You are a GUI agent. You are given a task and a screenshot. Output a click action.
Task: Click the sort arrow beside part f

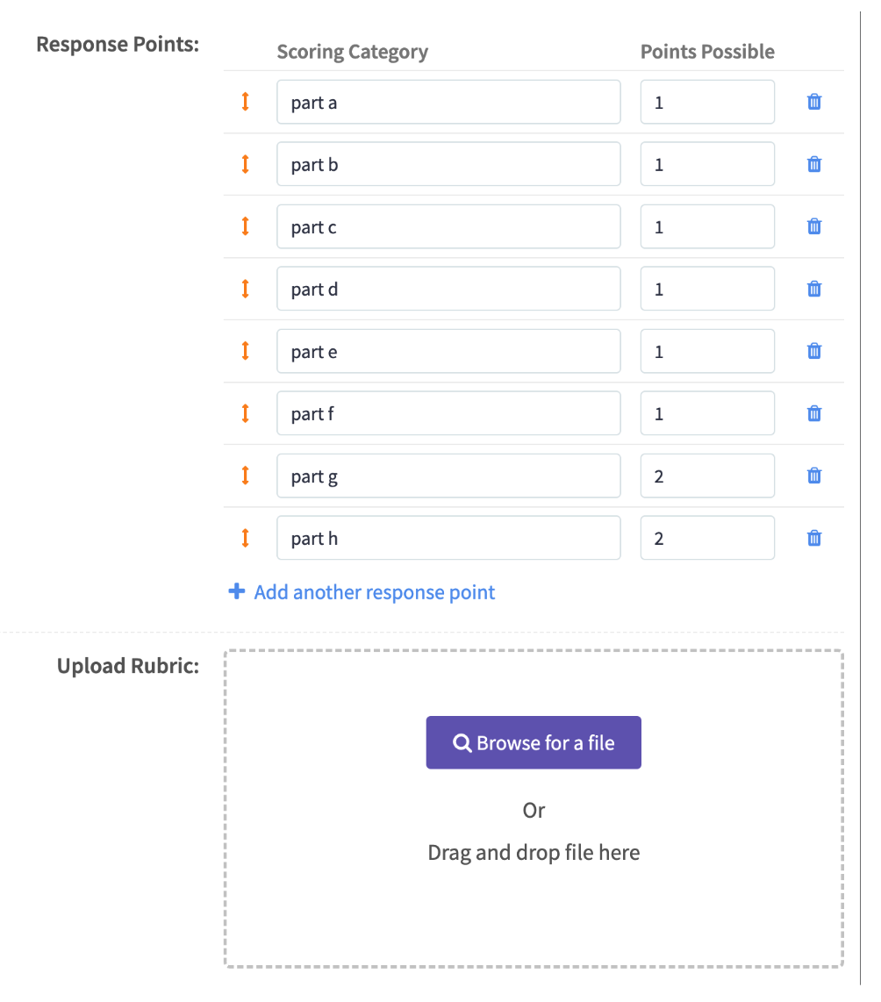(246, 413)
